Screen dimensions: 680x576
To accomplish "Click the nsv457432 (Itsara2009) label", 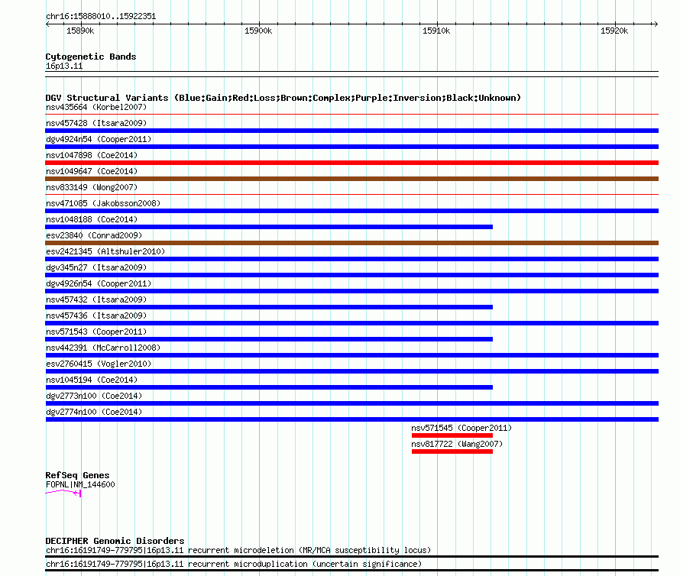I will [x=96, y=299].
